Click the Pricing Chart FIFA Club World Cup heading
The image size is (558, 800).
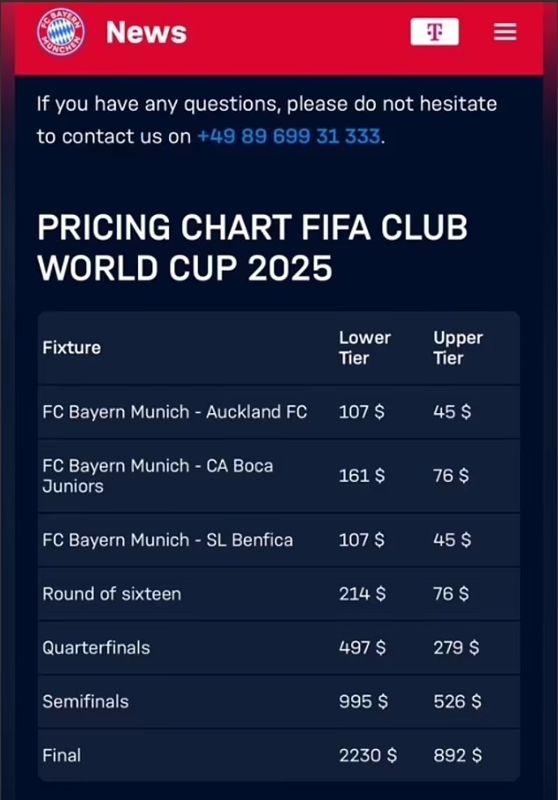pyautogui.click(x=252, y=248)
